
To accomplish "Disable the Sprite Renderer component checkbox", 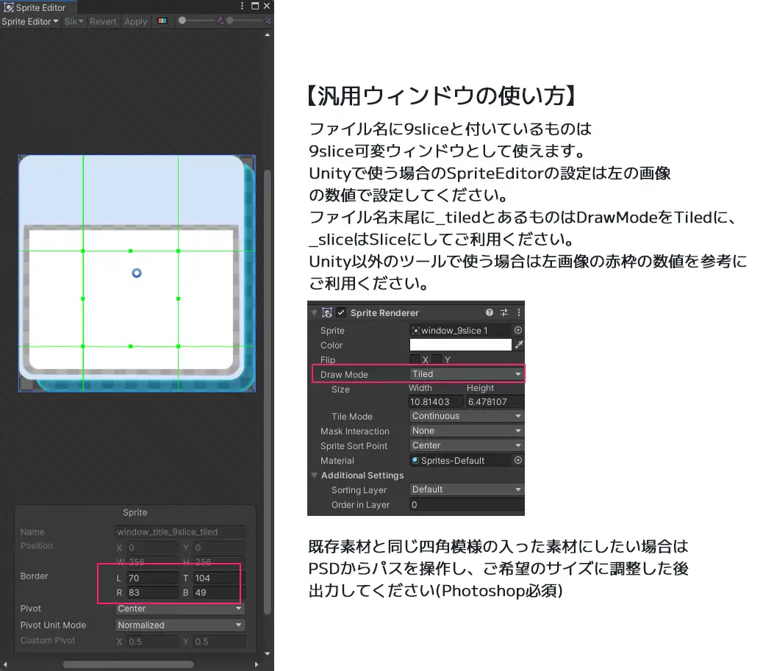I will pyautogui.click(x=340, y=313).
